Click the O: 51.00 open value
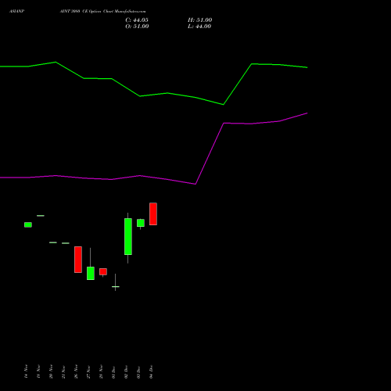391x391 pixels. (137, 27)
